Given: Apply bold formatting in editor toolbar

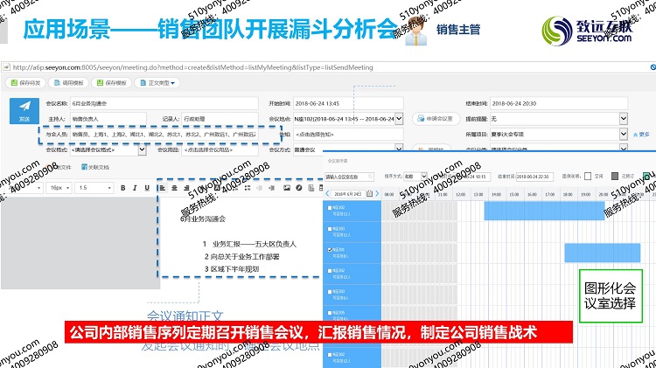Looking at the screenshot, I should (x=122, y=188).
